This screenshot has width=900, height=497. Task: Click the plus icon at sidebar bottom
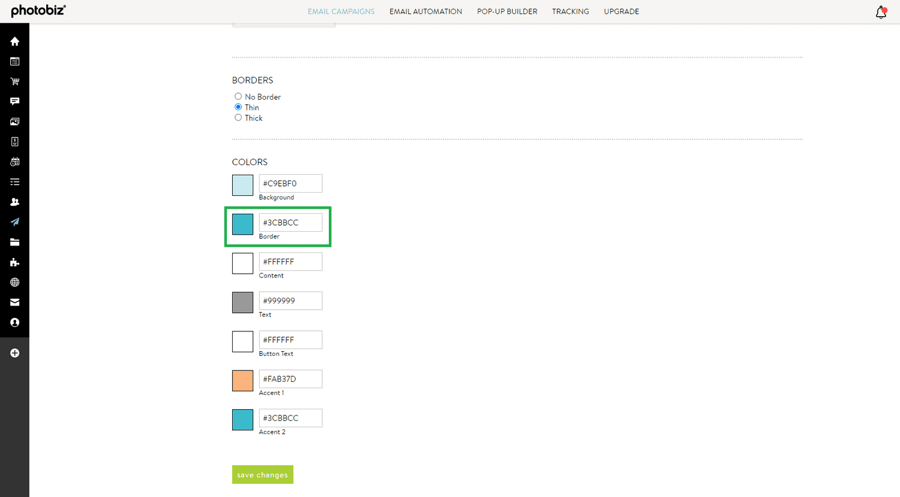point(14,353)
